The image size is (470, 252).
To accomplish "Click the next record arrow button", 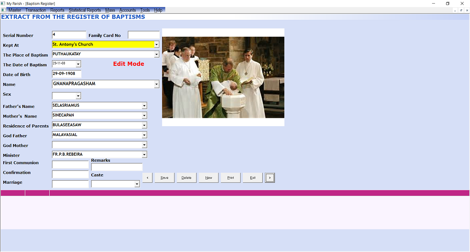I will click(270, 178).
